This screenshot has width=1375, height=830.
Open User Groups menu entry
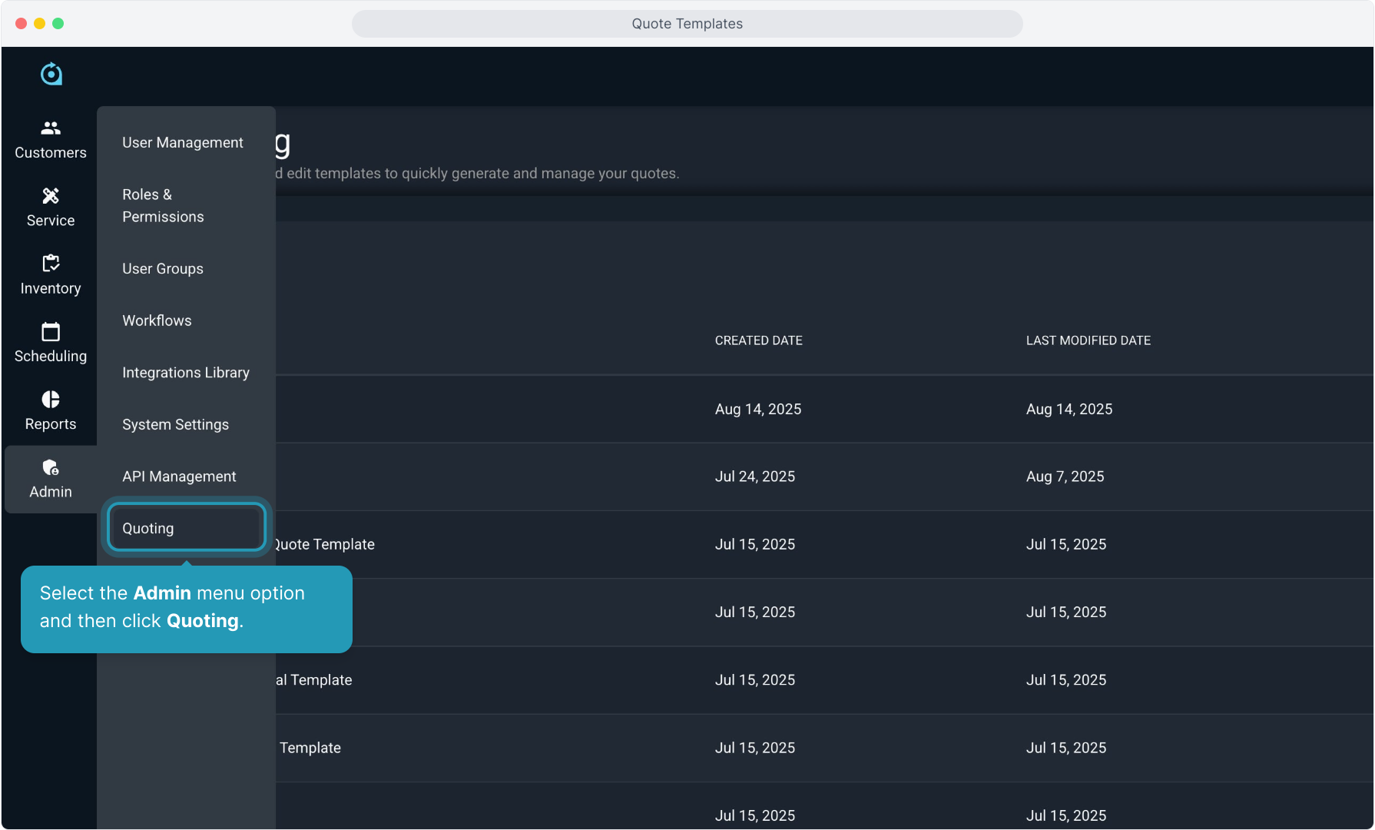[x=162, y=268]
